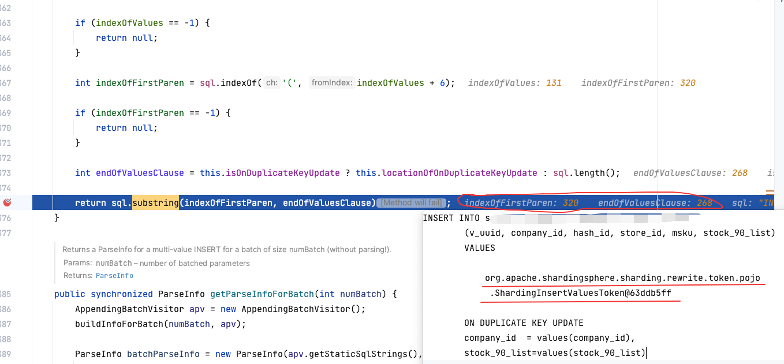Click the numBatch parameter in Params documentation
The height and width of the screenshot is (364, 784).
(113, 263)
